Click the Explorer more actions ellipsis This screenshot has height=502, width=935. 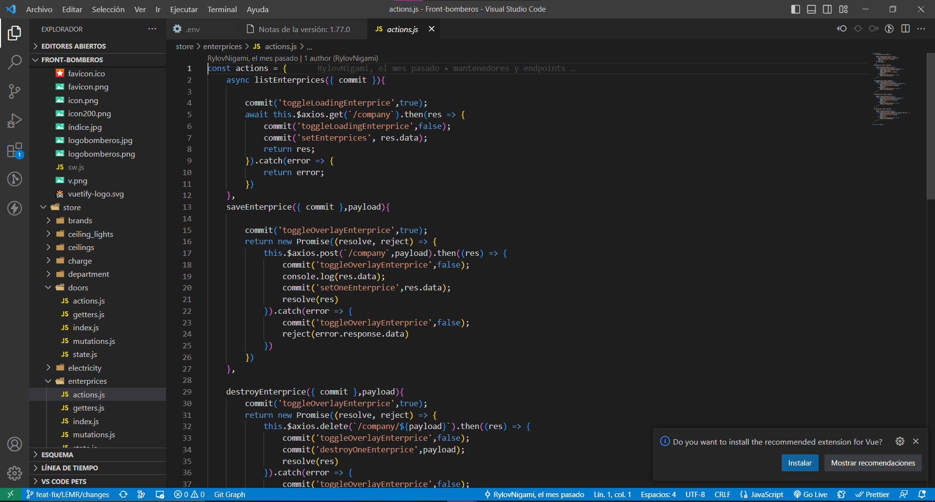click(152, 29)
